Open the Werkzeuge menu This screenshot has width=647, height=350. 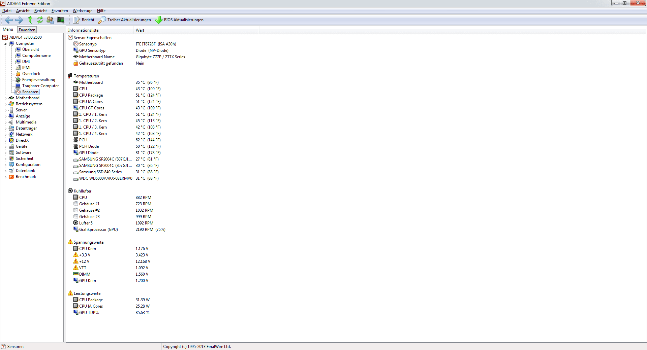click(83, 11)
